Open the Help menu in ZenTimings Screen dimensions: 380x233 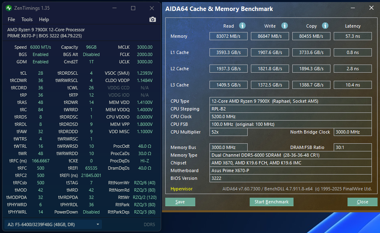44,19
